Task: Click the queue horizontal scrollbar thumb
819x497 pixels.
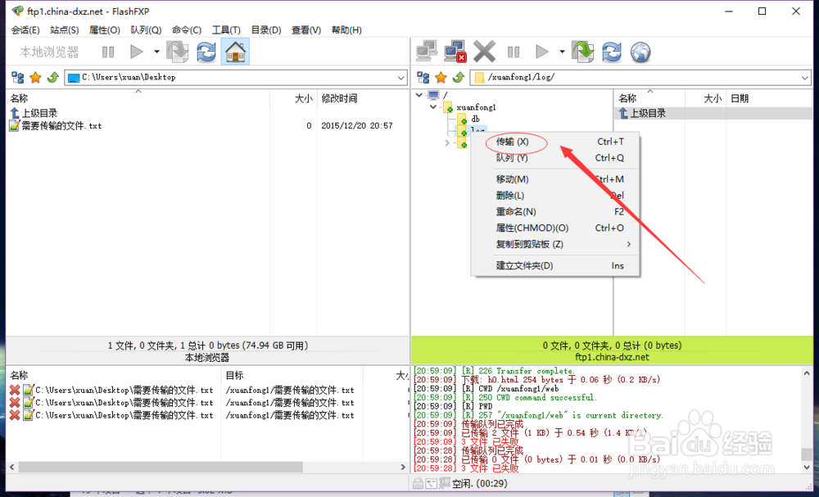Action: coord(161,467)
